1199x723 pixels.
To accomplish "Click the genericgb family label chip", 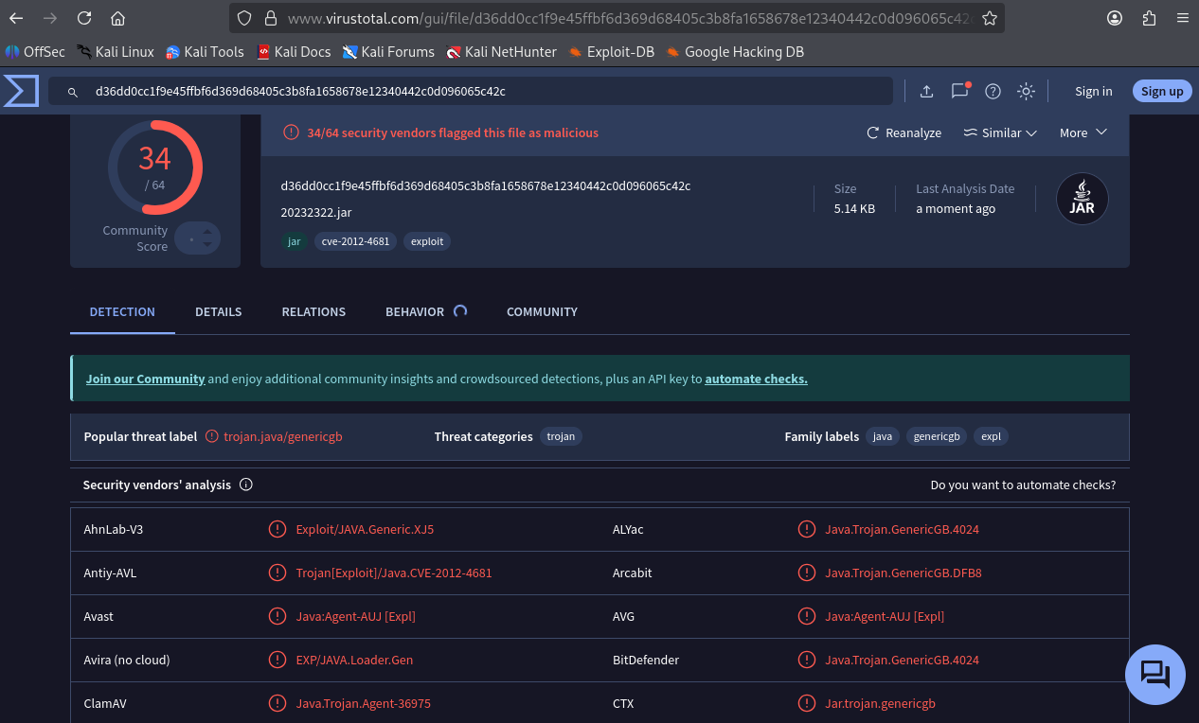I will coord(937,436).
